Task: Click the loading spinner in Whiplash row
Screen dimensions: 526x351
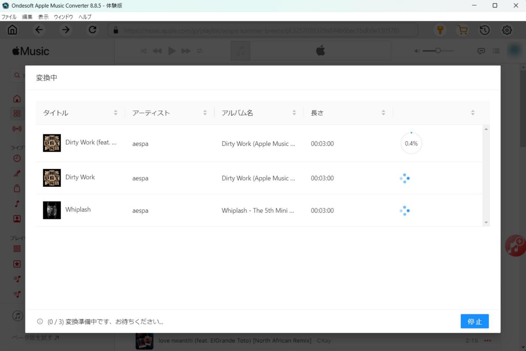Action: click(x=405, y=211)
